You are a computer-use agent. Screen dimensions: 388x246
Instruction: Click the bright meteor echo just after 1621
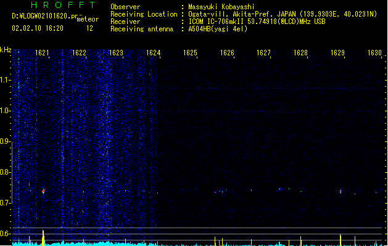coord(43,191)
